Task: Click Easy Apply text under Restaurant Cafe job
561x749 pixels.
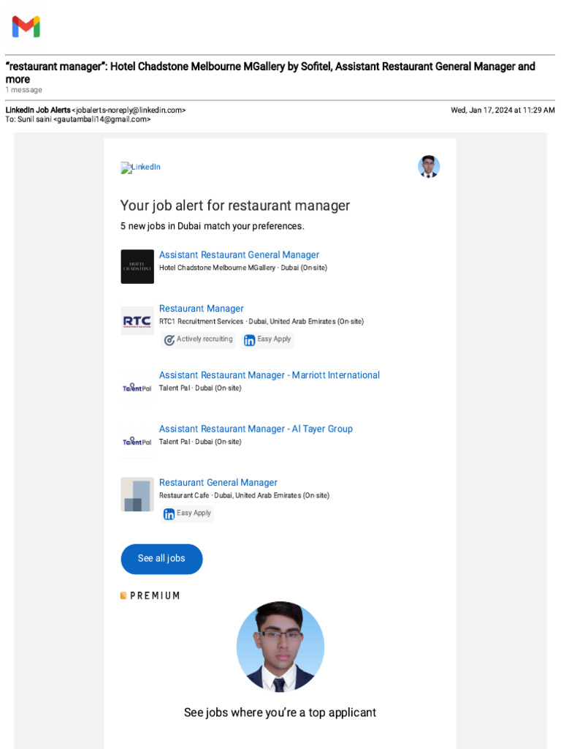Action: coord(194,513)
